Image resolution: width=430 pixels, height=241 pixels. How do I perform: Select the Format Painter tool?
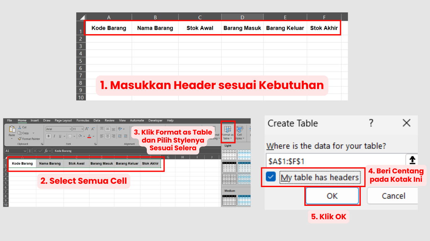[20, 139]
